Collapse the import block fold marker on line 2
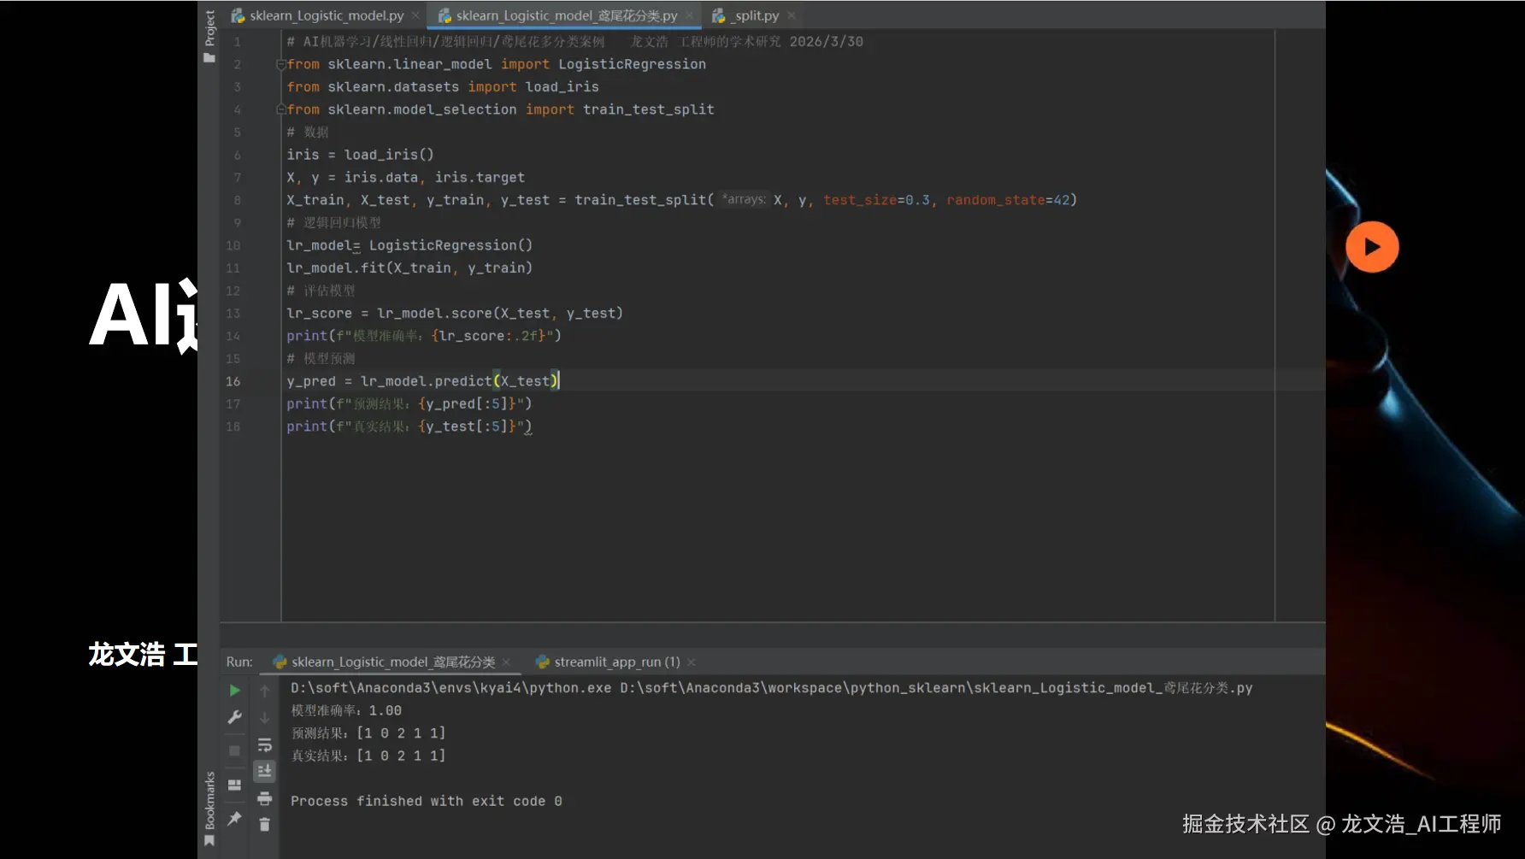This screenshot has width=1525, height=859. [x=280, y=64]
